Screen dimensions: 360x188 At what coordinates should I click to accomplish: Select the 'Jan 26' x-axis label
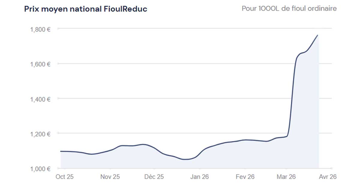point(199,177)
